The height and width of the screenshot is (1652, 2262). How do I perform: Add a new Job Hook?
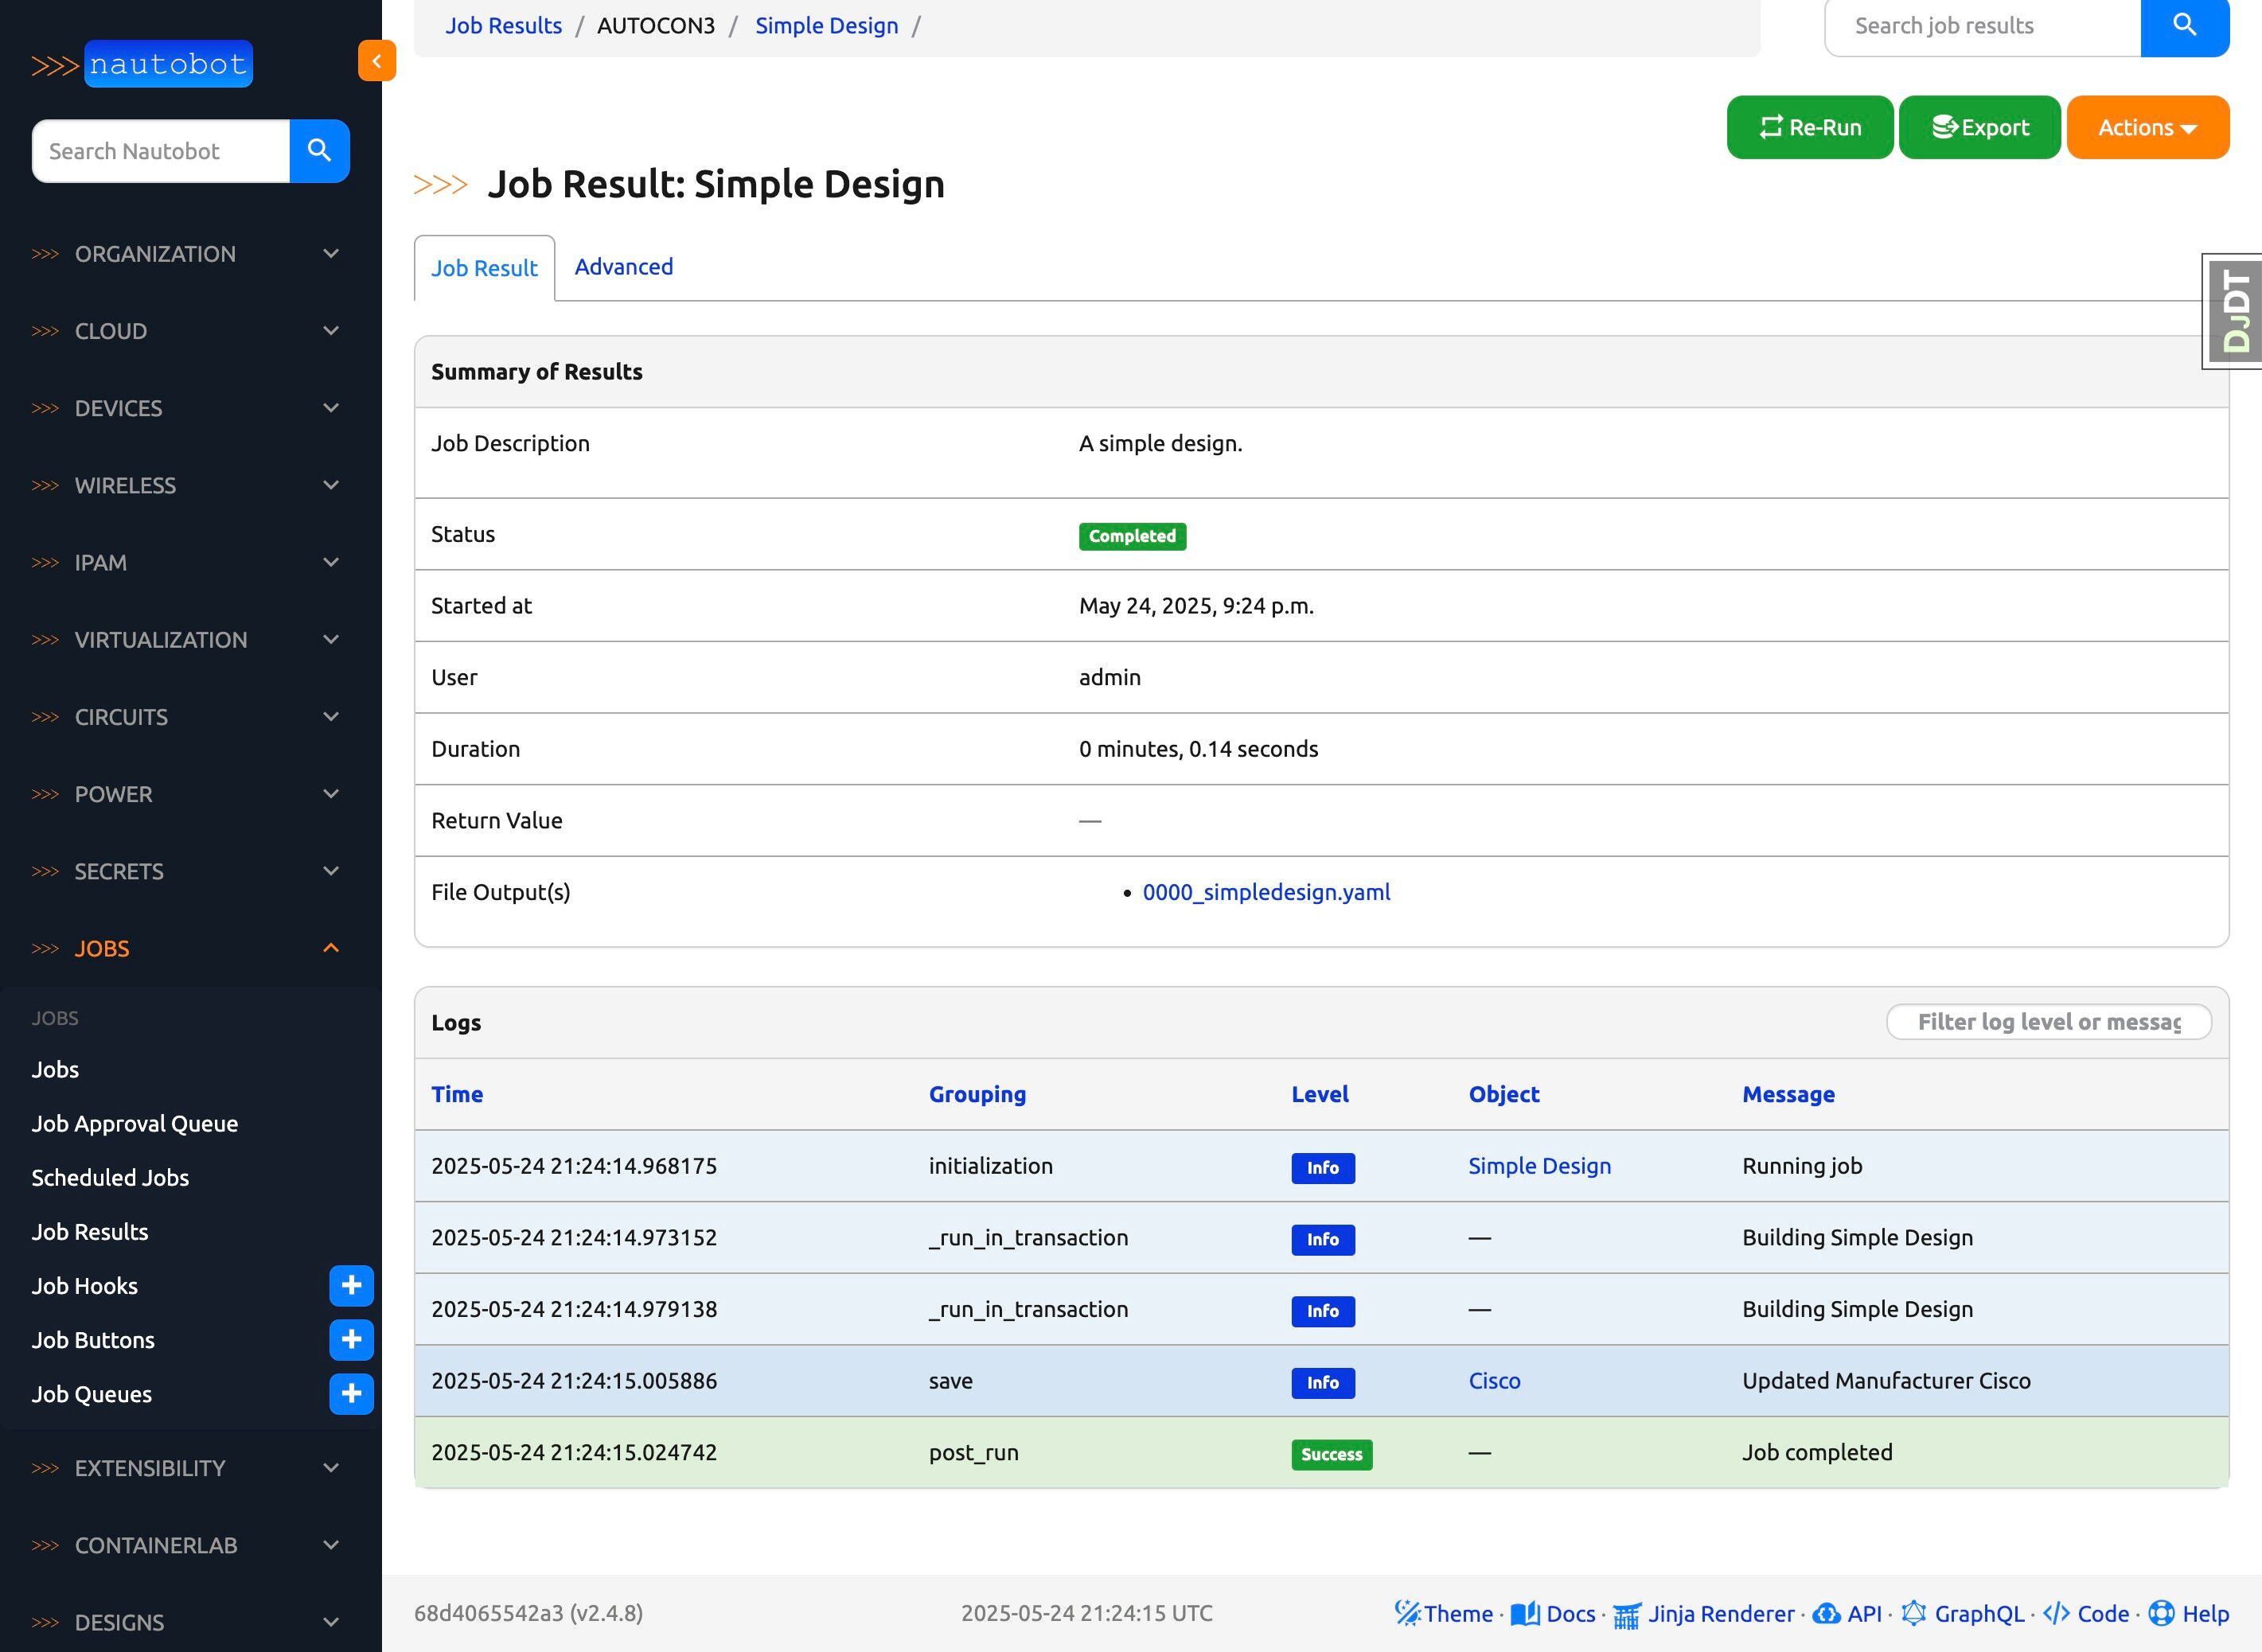[351, 1286]
